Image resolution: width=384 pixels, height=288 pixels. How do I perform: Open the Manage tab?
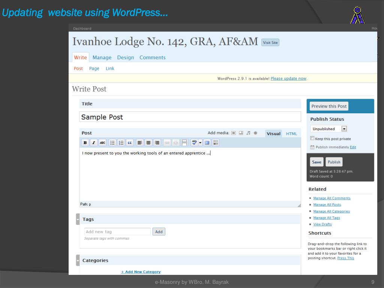coord(102,57)
